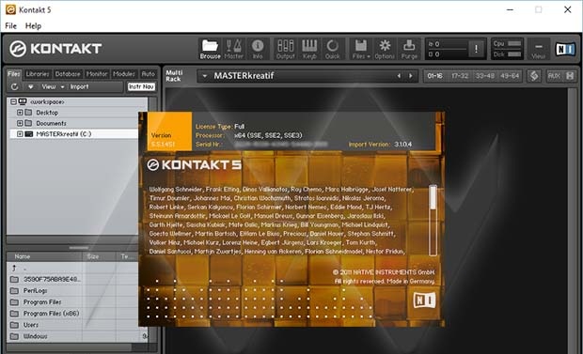Toggle AUX send controls

pyautogui.click(x=554, y=76)
